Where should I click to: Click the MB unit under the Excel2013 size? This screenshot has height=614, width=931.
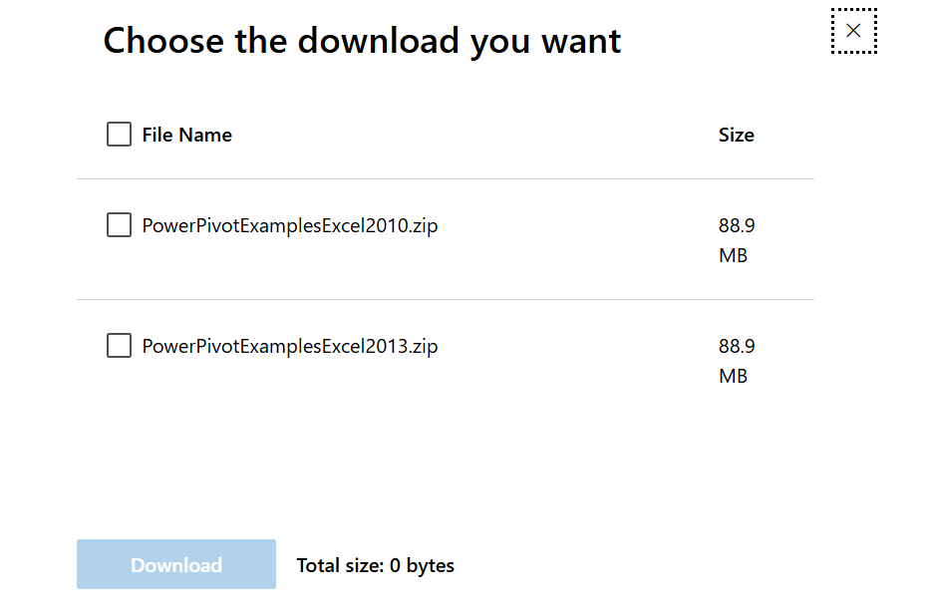click(734, 377)
